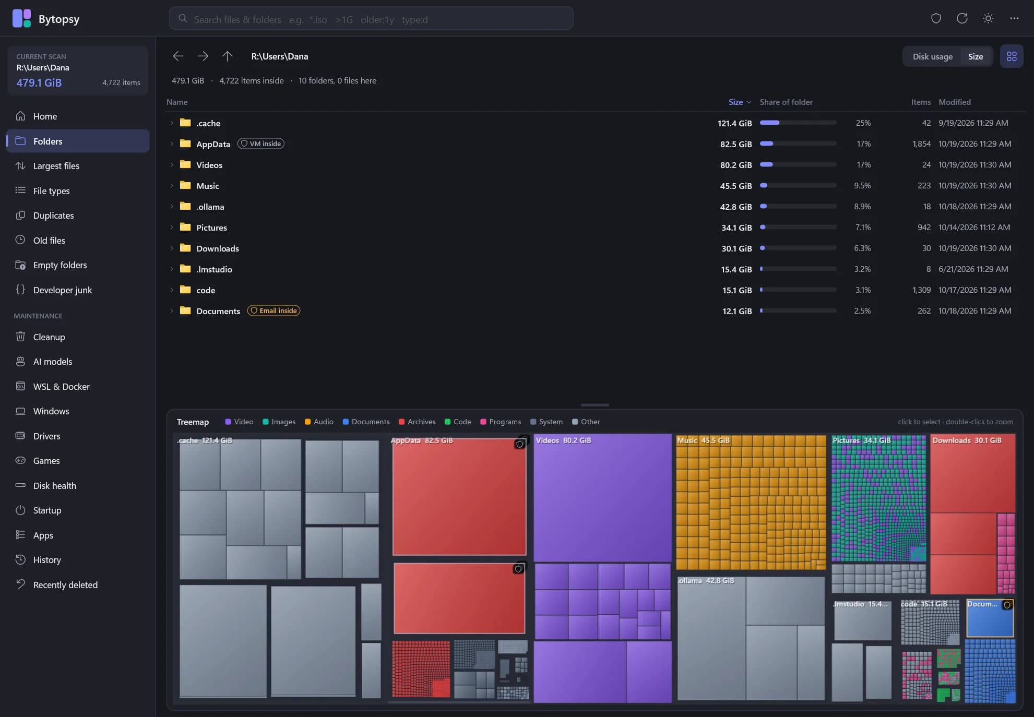The width and height of the screenshot is (1034, 717).
Task: Open the three-dots more menu
Action: 1014,18
